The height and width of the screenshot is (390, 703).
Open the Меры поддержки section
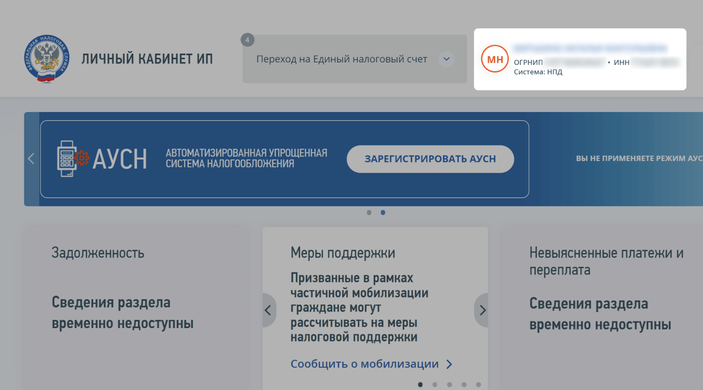point(343,253)
